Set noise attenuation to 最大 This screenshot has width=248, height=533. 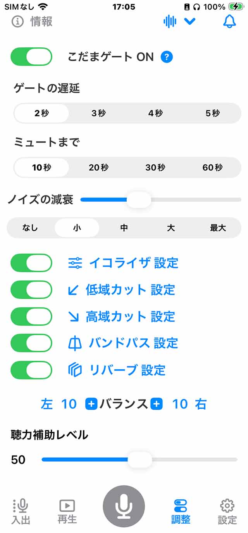218,228
